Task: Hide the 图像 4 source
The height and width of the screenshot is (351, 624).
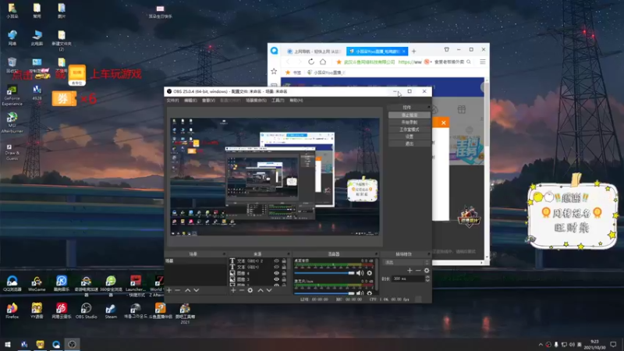Action: pyautogui.click(x=276, y=273)
